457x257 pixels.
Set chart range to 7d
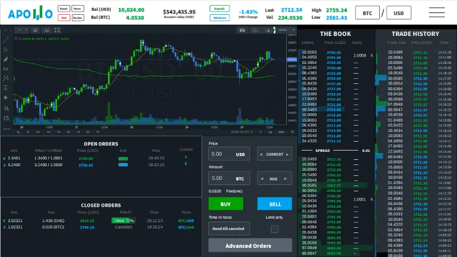point(59,132)
